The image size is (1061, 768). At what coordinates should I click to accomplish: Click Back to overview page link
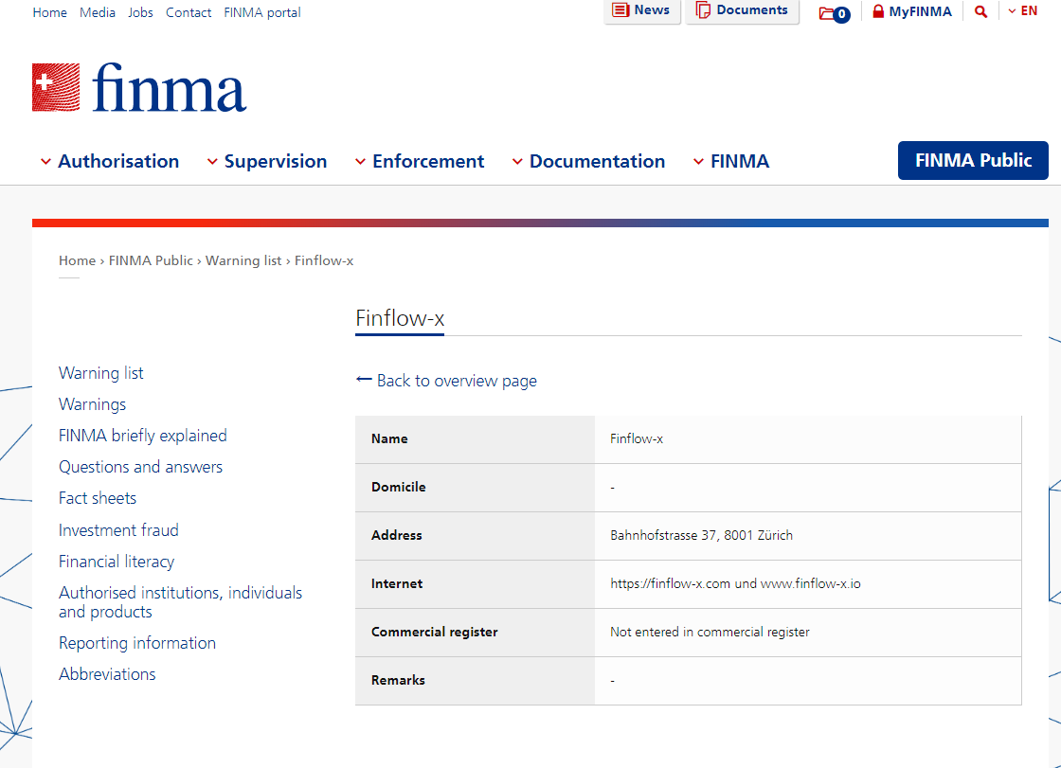[446, 381]
